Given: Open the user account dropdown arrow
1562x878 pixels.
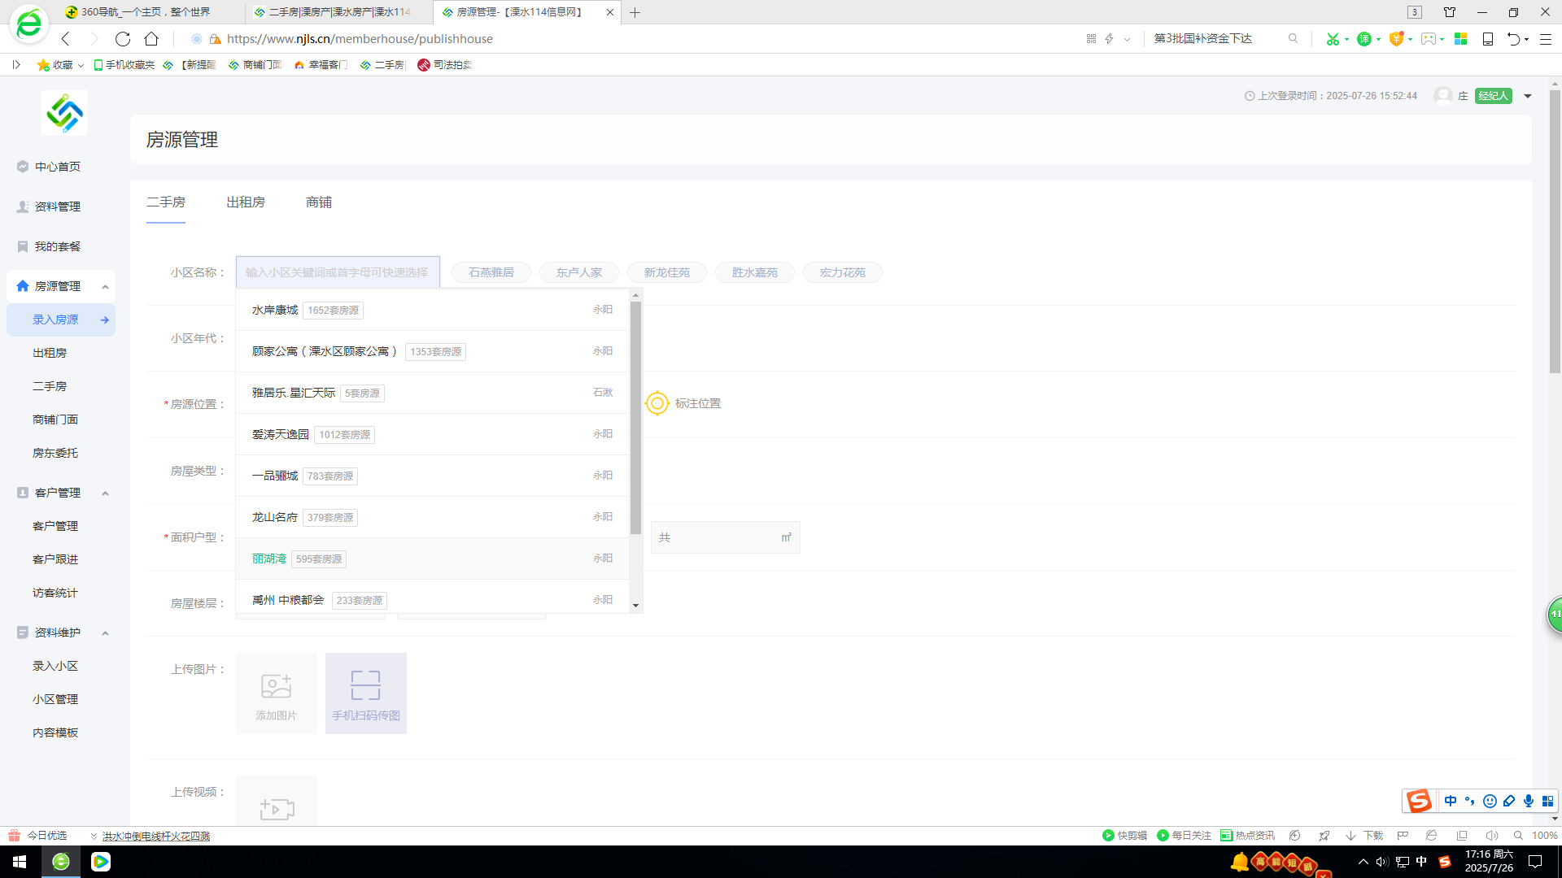Looking at the screenshot, I should 1528,96.
